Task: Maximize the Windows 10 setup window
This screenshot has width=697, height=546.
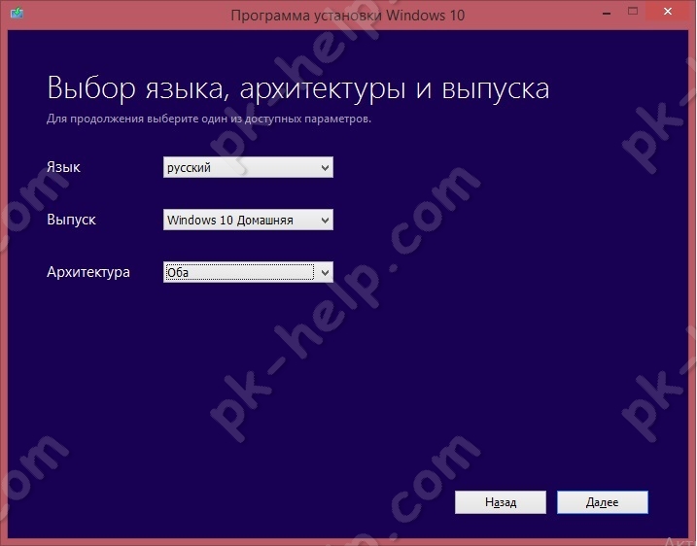Action: [x=633, y=12]
